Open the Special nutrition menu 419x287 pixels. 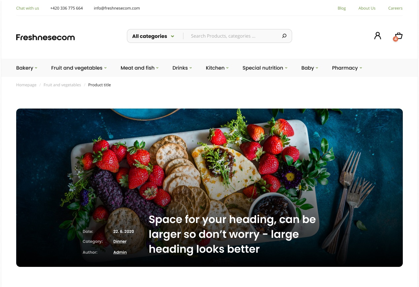click(x=265, y=68)
